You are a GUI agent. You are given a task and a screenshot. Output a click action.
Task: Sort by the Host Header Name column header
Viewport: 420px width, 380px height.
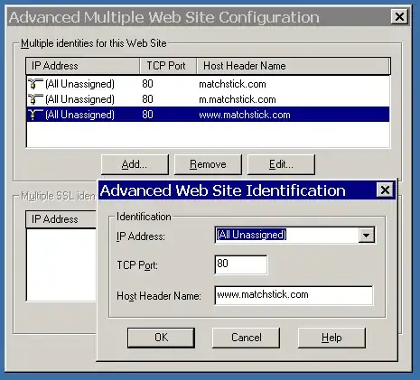click(x=294, y=66)
